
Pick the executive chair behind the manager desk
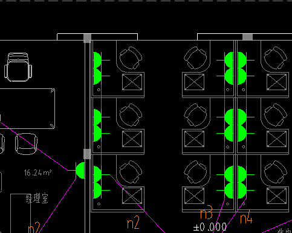[18, 67]
